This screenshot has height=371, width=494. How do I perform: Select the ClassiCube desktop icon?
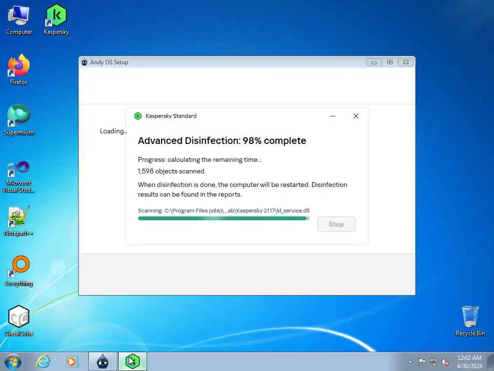coord(19,321)
